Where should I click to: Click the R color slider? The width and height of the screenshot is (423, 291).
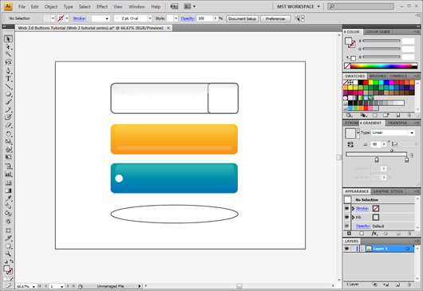point(381,41)
